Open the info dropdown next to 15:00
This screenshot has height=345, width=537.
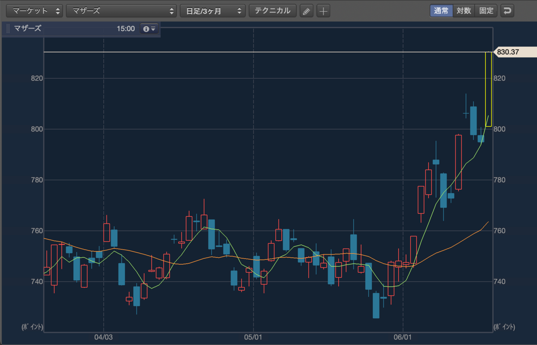click(149, 29)
